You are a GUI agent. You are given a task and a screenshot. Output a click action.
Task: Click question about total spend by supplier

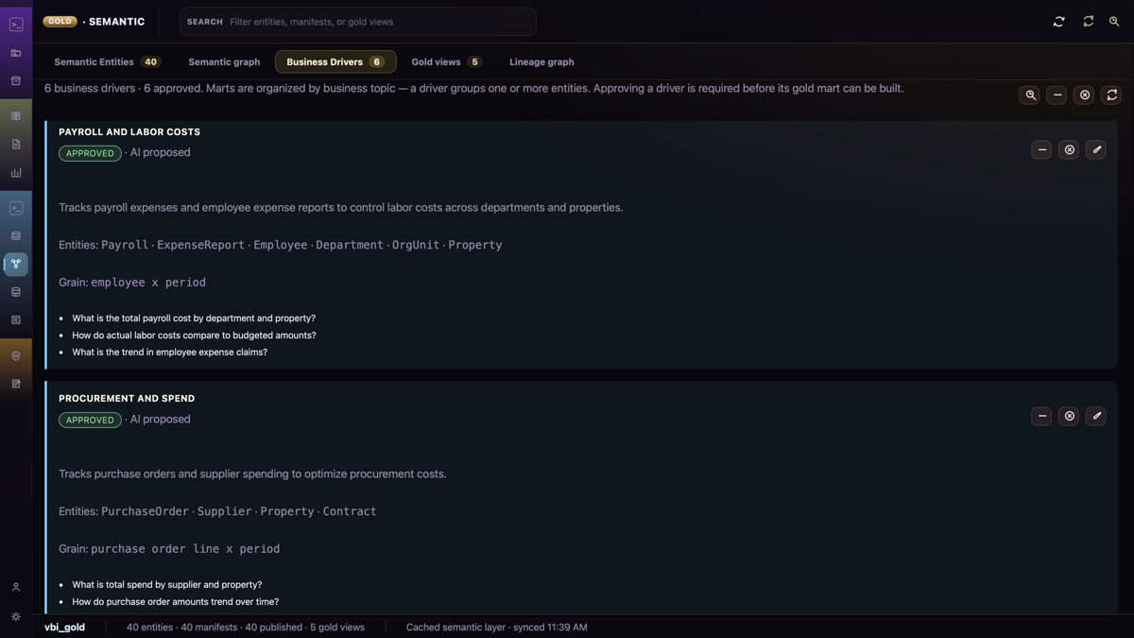167,585
